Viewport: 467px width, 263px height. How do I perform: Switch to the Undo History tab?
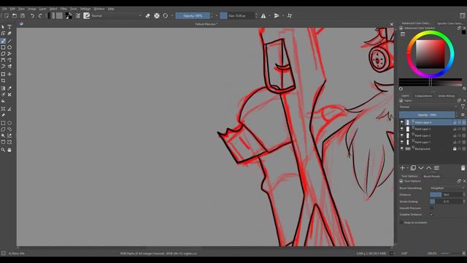pos(446,96)
